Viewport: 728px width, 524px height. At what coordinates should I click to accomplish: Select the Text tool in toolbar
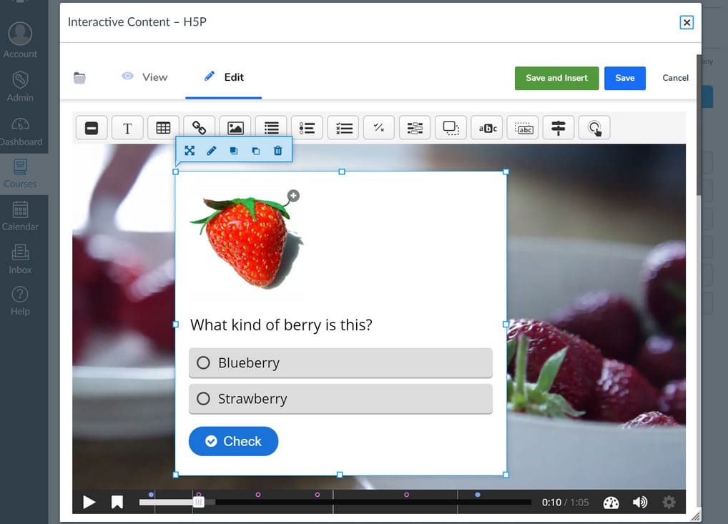[x=127, y=128]
